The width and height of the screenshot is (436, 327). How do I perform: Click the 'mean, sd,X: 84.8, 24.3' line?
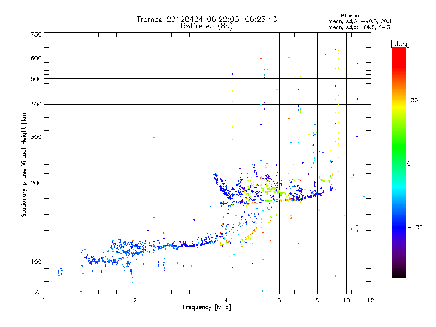(359, 27)
